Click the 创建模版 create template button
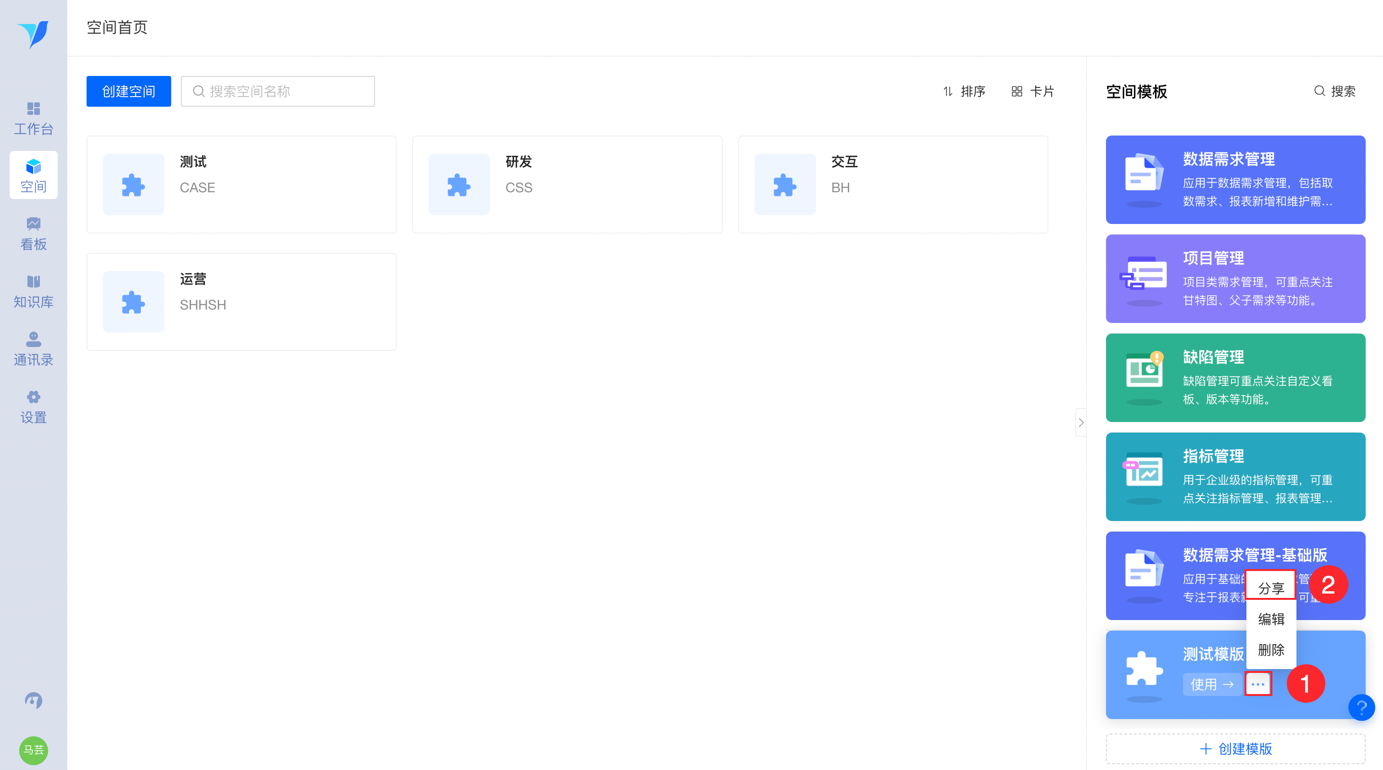The height and width of the screenshot is (770, 1383). pos(1235,748)
